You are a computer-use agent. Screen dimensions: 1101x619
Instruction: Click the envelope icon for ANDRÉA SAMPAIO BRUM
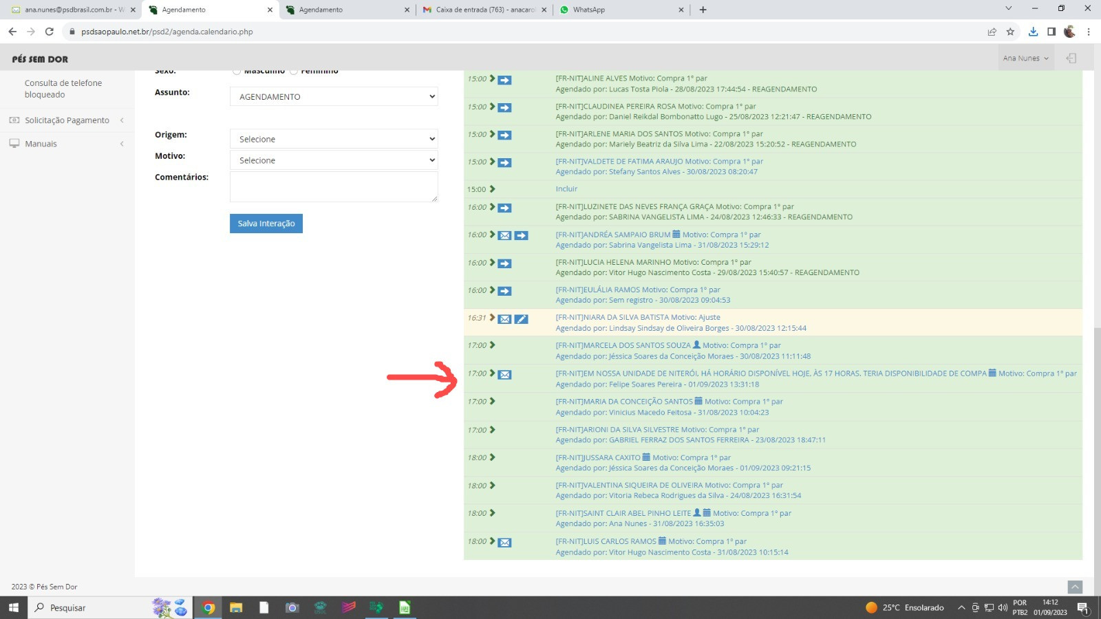pyautogui.click(x=504, y=235)
